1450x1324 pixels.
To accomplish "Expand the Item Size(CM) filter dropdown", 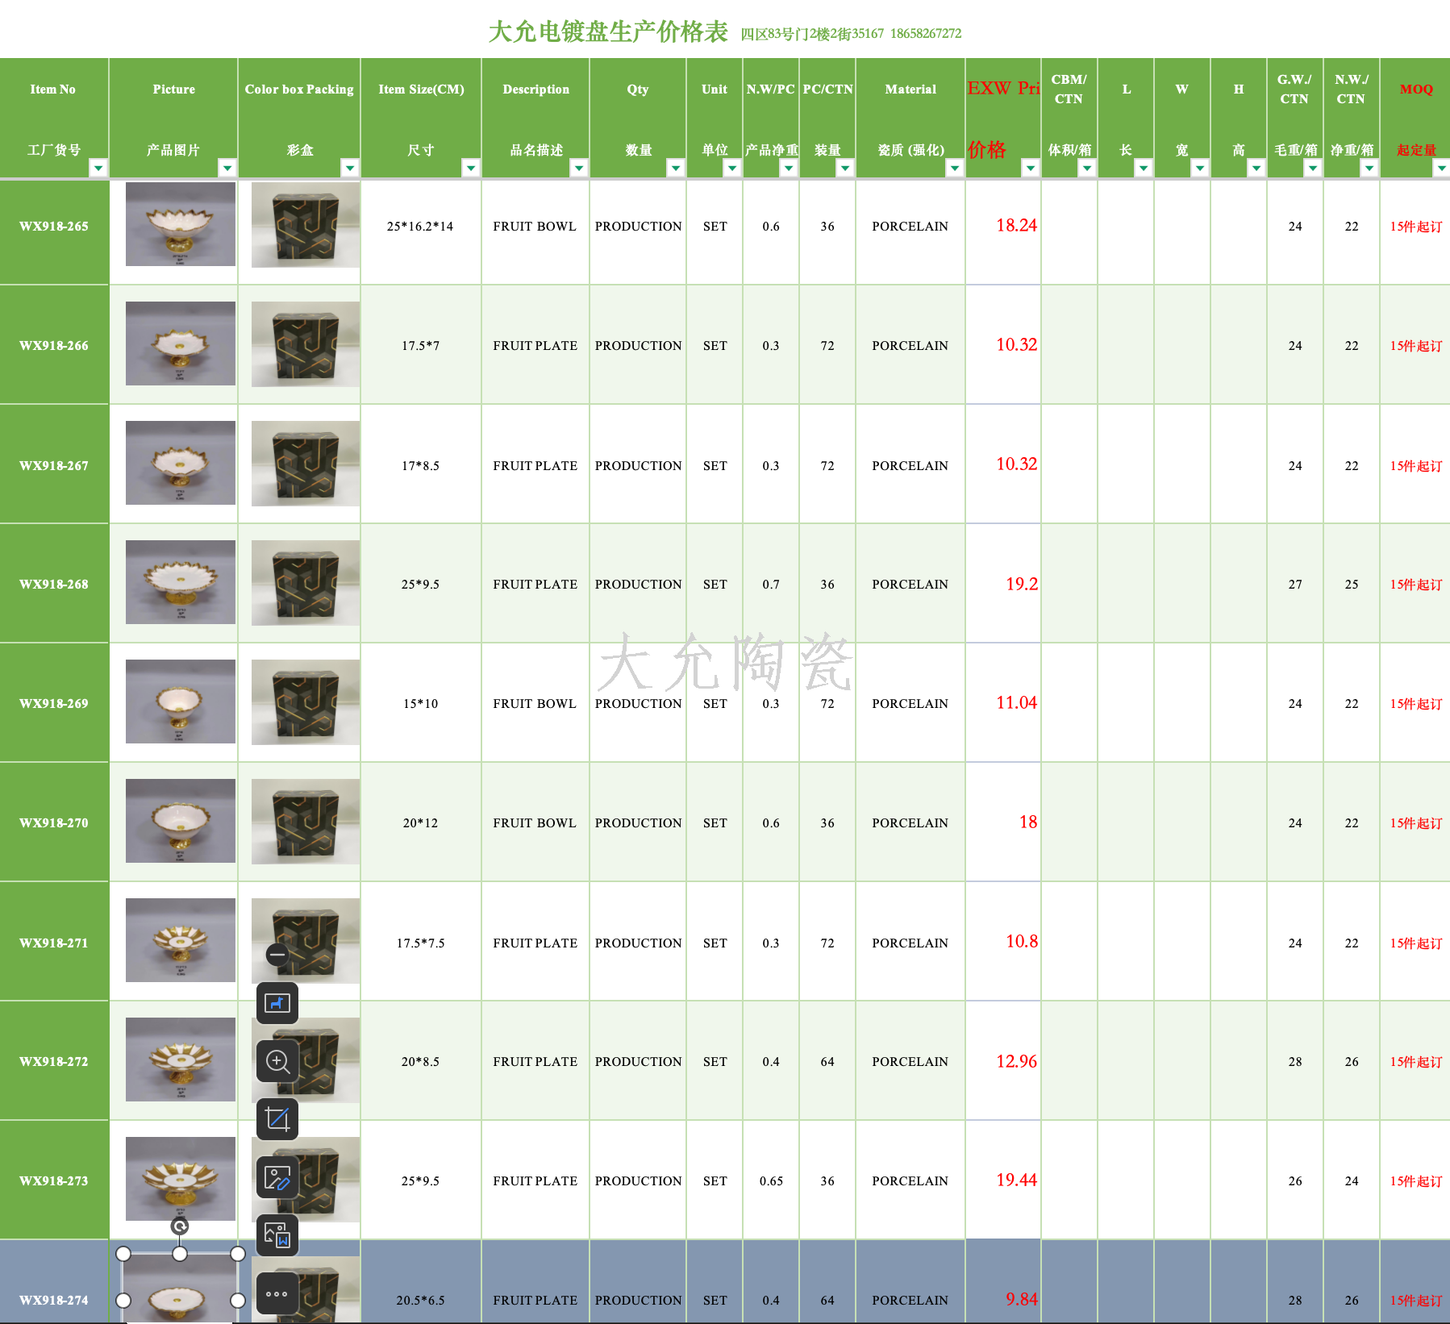I will click(471, 168).
